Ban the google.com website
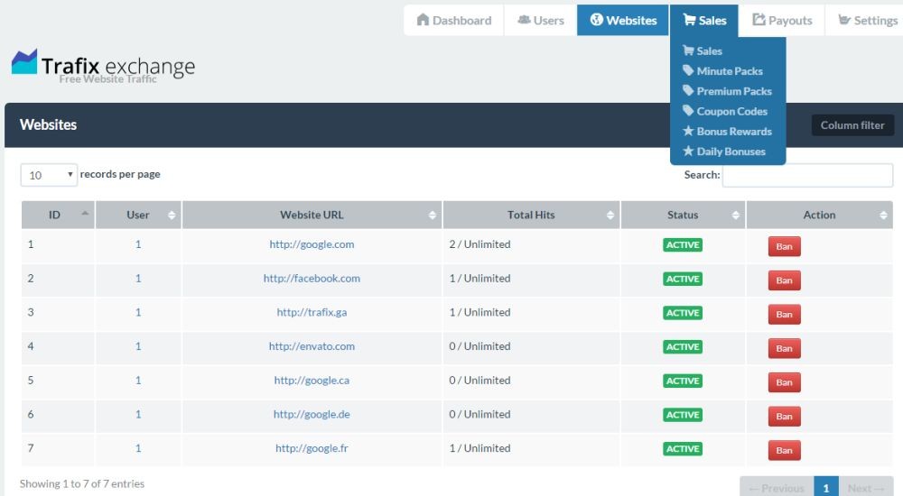Image resolution: width=903 pixels, height=496 pixels. coord(784,246)
